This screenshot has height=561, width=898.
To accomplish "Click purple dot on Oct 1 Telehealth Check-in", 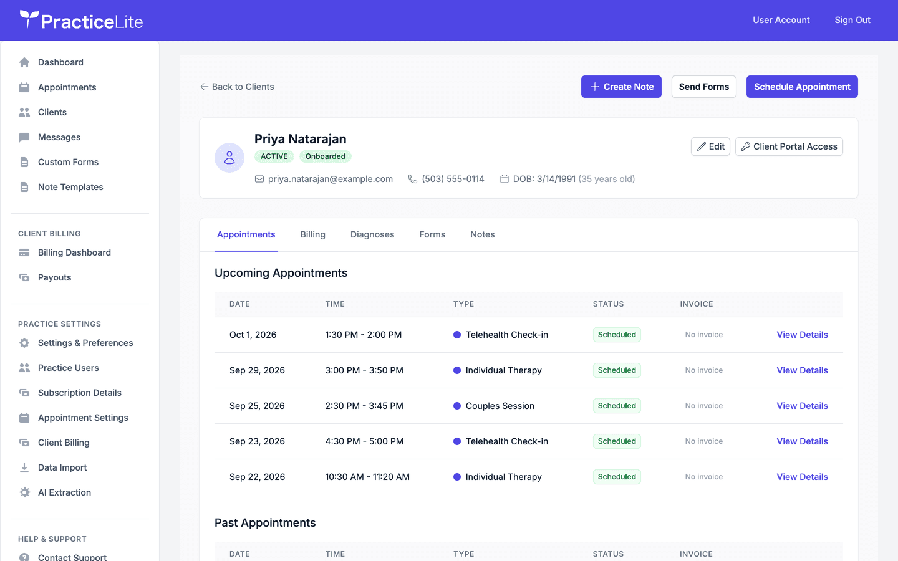I will [x=457, y=335].
